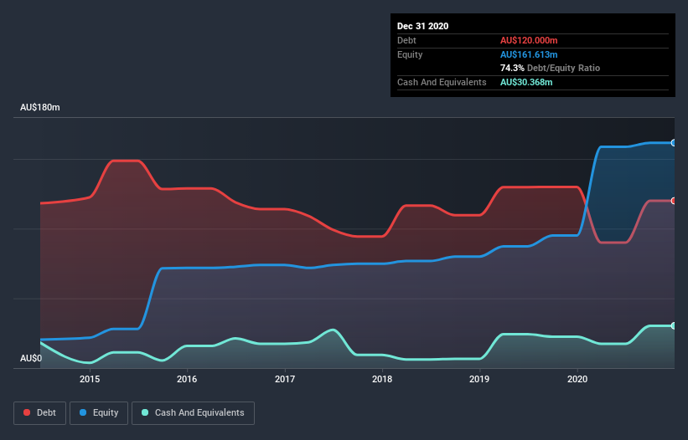Click the Debt endpoint marker on chart
The width and height of the screenshot is (688, 440).
(674, 201)
